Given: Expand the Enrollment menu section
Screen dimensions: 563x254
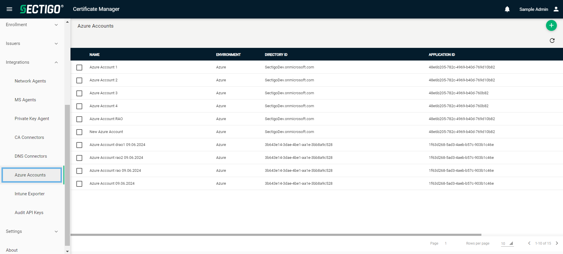Looking at the screenshot, I should coord(32,25).
